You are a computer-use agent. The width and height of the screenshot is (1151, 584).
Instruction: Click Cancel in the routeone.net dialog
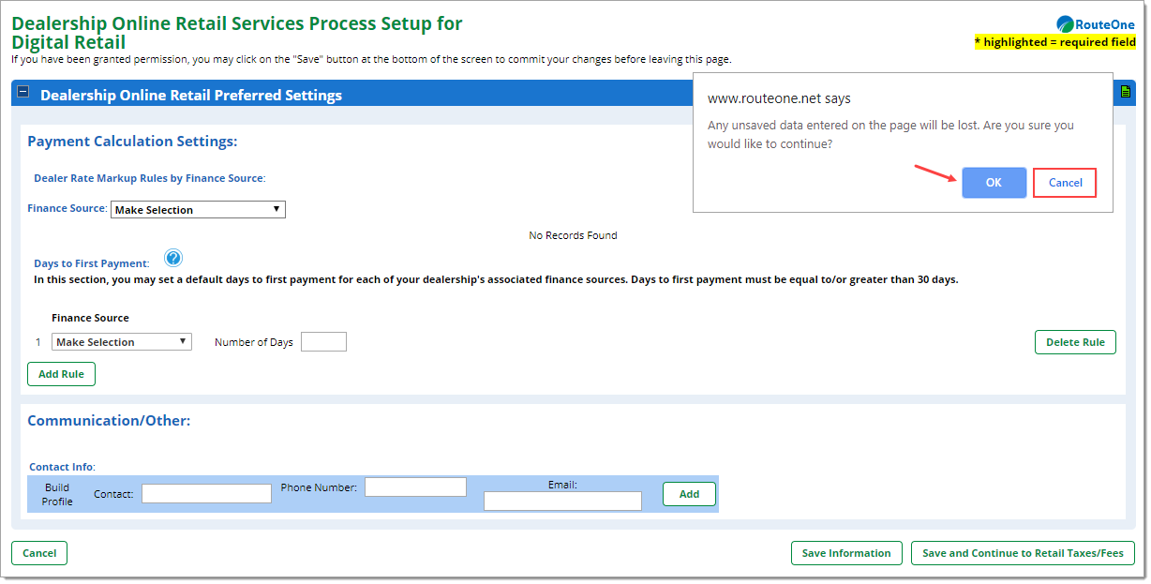[1065, 183]
